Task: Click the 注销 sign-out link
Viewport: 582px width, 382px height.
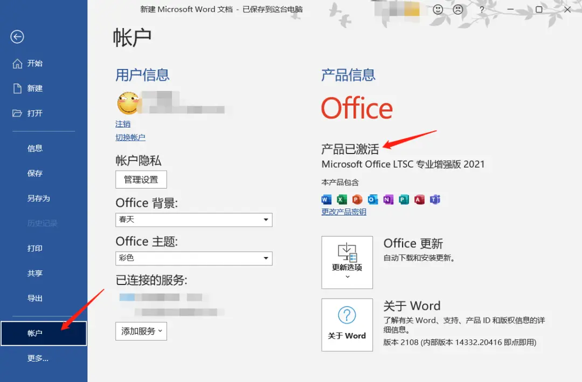Action: 123,124
